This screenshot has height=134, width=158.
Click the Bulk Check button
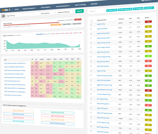[112, 10]
